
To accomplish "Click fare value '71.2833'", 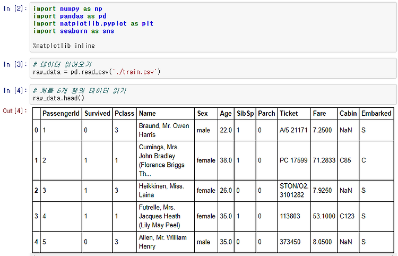I will click(x=324, y=160).
